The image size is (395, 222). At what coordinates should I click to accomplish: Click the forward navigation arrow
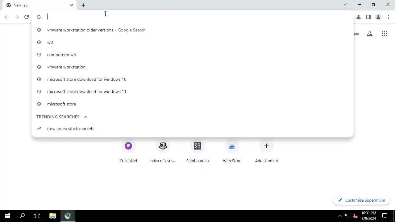(17, 17)
